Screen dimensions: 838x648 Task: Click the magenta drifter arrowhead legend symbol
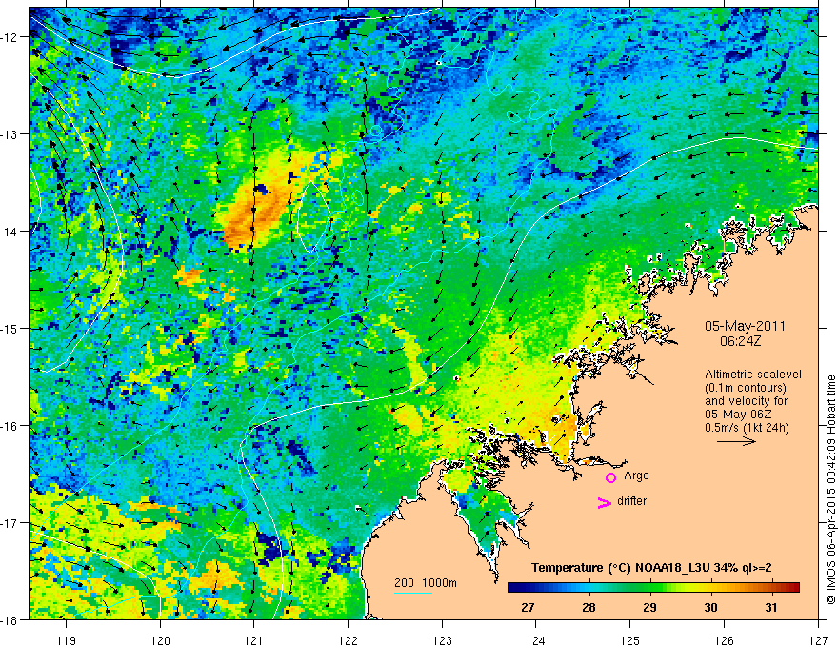pyautogui.click(x=605, y=503)
